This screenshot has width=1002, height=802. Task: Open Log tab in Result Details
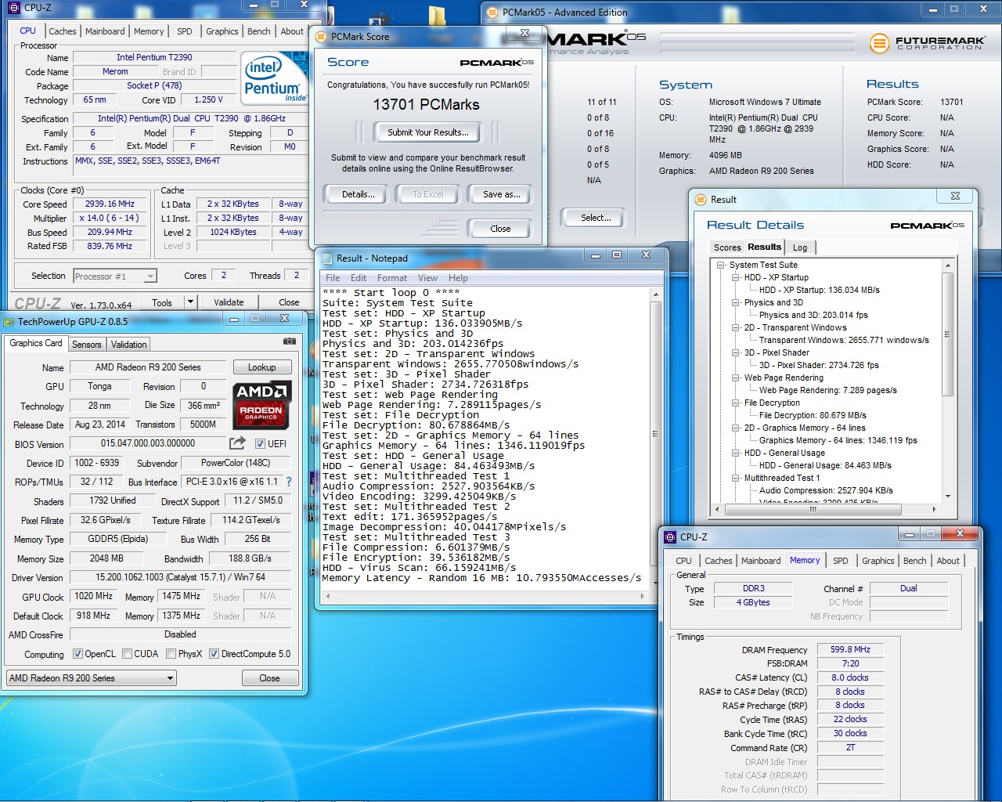[x=800, y=247]
